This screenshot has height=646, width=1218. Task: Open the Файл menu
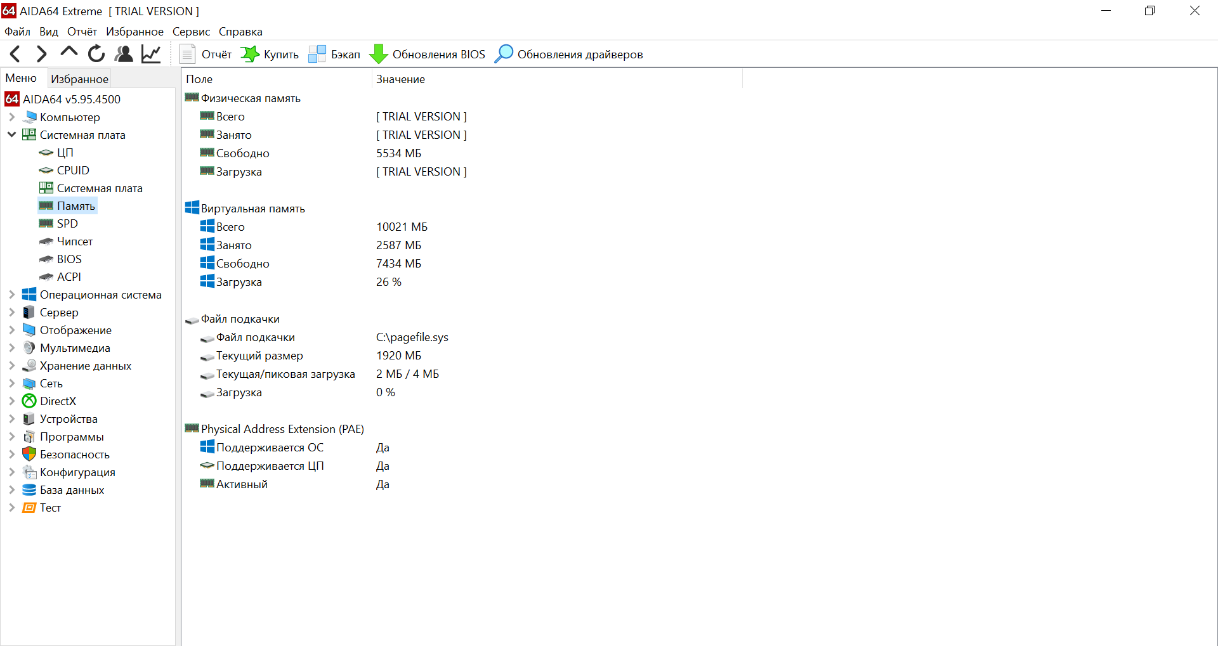(x=17, y=32)
